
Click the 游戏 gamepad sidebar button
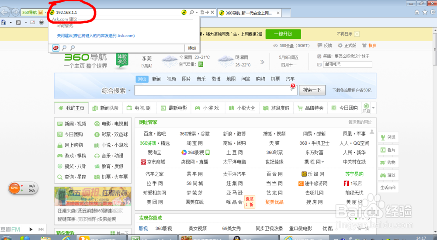tap(388, 175)
